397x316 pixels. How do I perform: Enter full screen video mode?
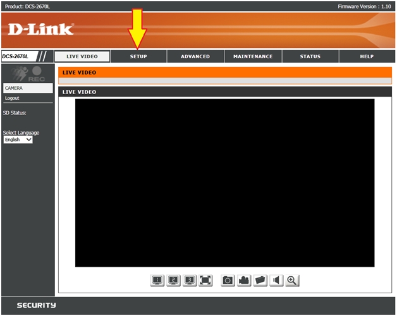(x=205, y=280)
